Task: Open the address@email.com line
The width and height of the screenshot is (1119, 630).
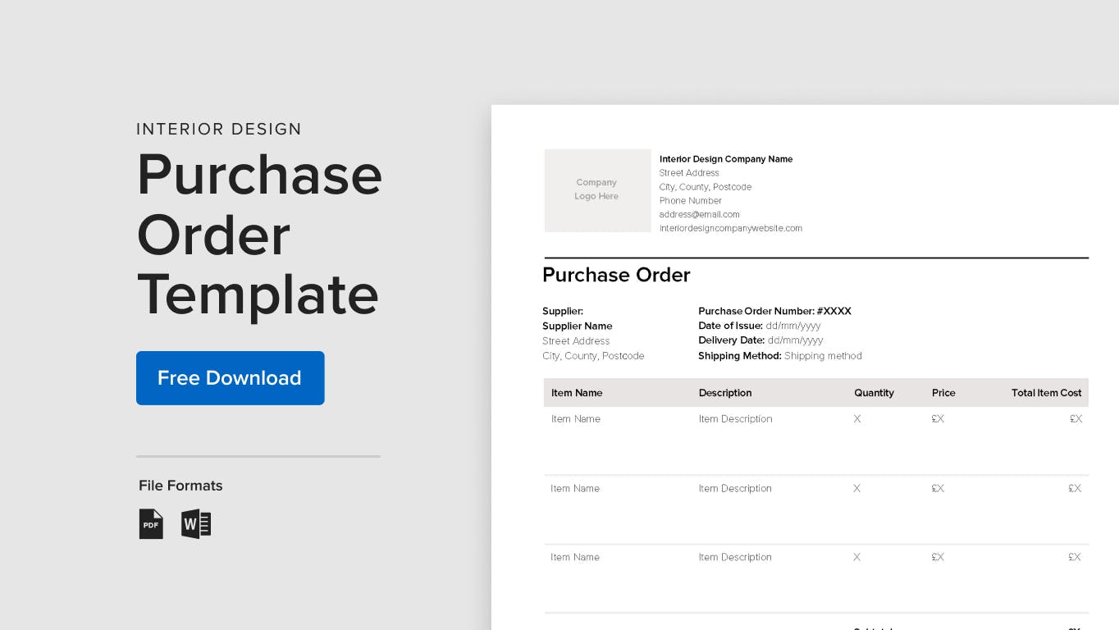Action: (x=700, y=214)
